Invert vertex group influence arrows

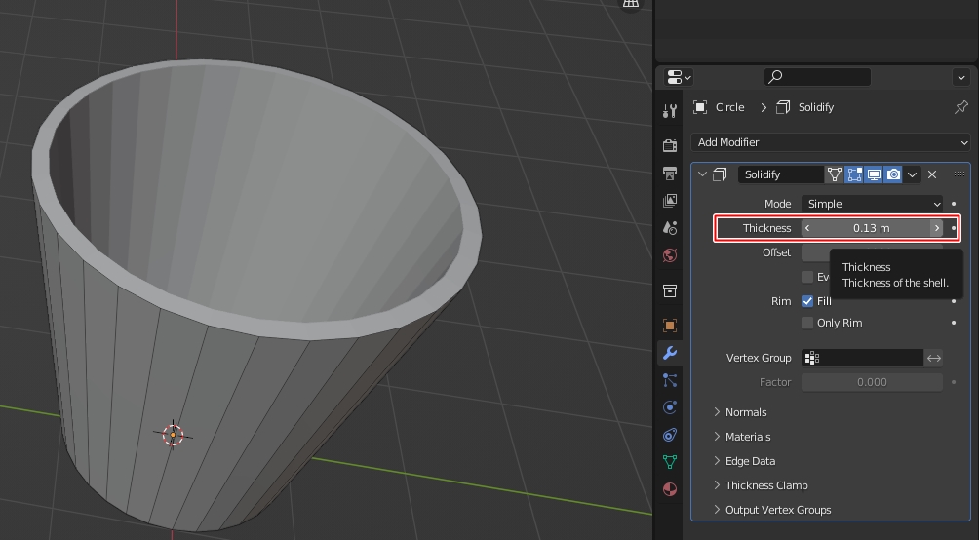coord(934,358)
